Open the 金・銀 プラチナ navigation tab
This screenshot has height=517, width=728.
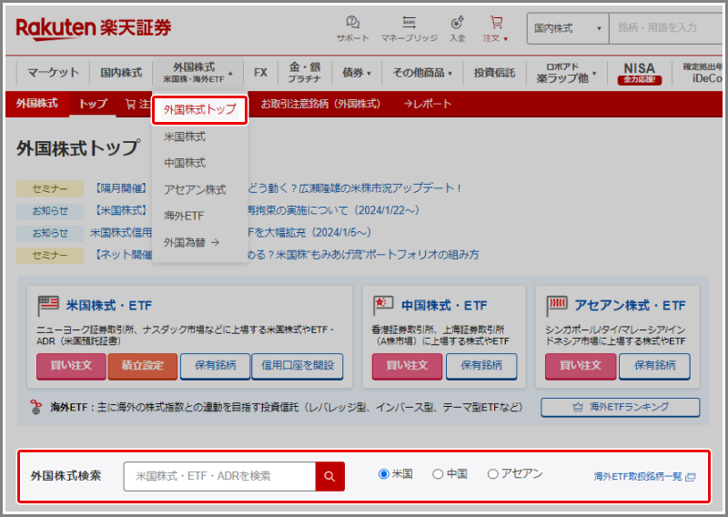305,73
